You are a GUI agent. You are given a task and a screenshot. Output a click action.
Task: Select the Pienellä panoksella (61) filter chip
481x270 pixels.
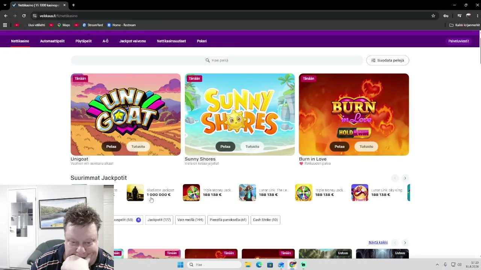click(228, 220)
